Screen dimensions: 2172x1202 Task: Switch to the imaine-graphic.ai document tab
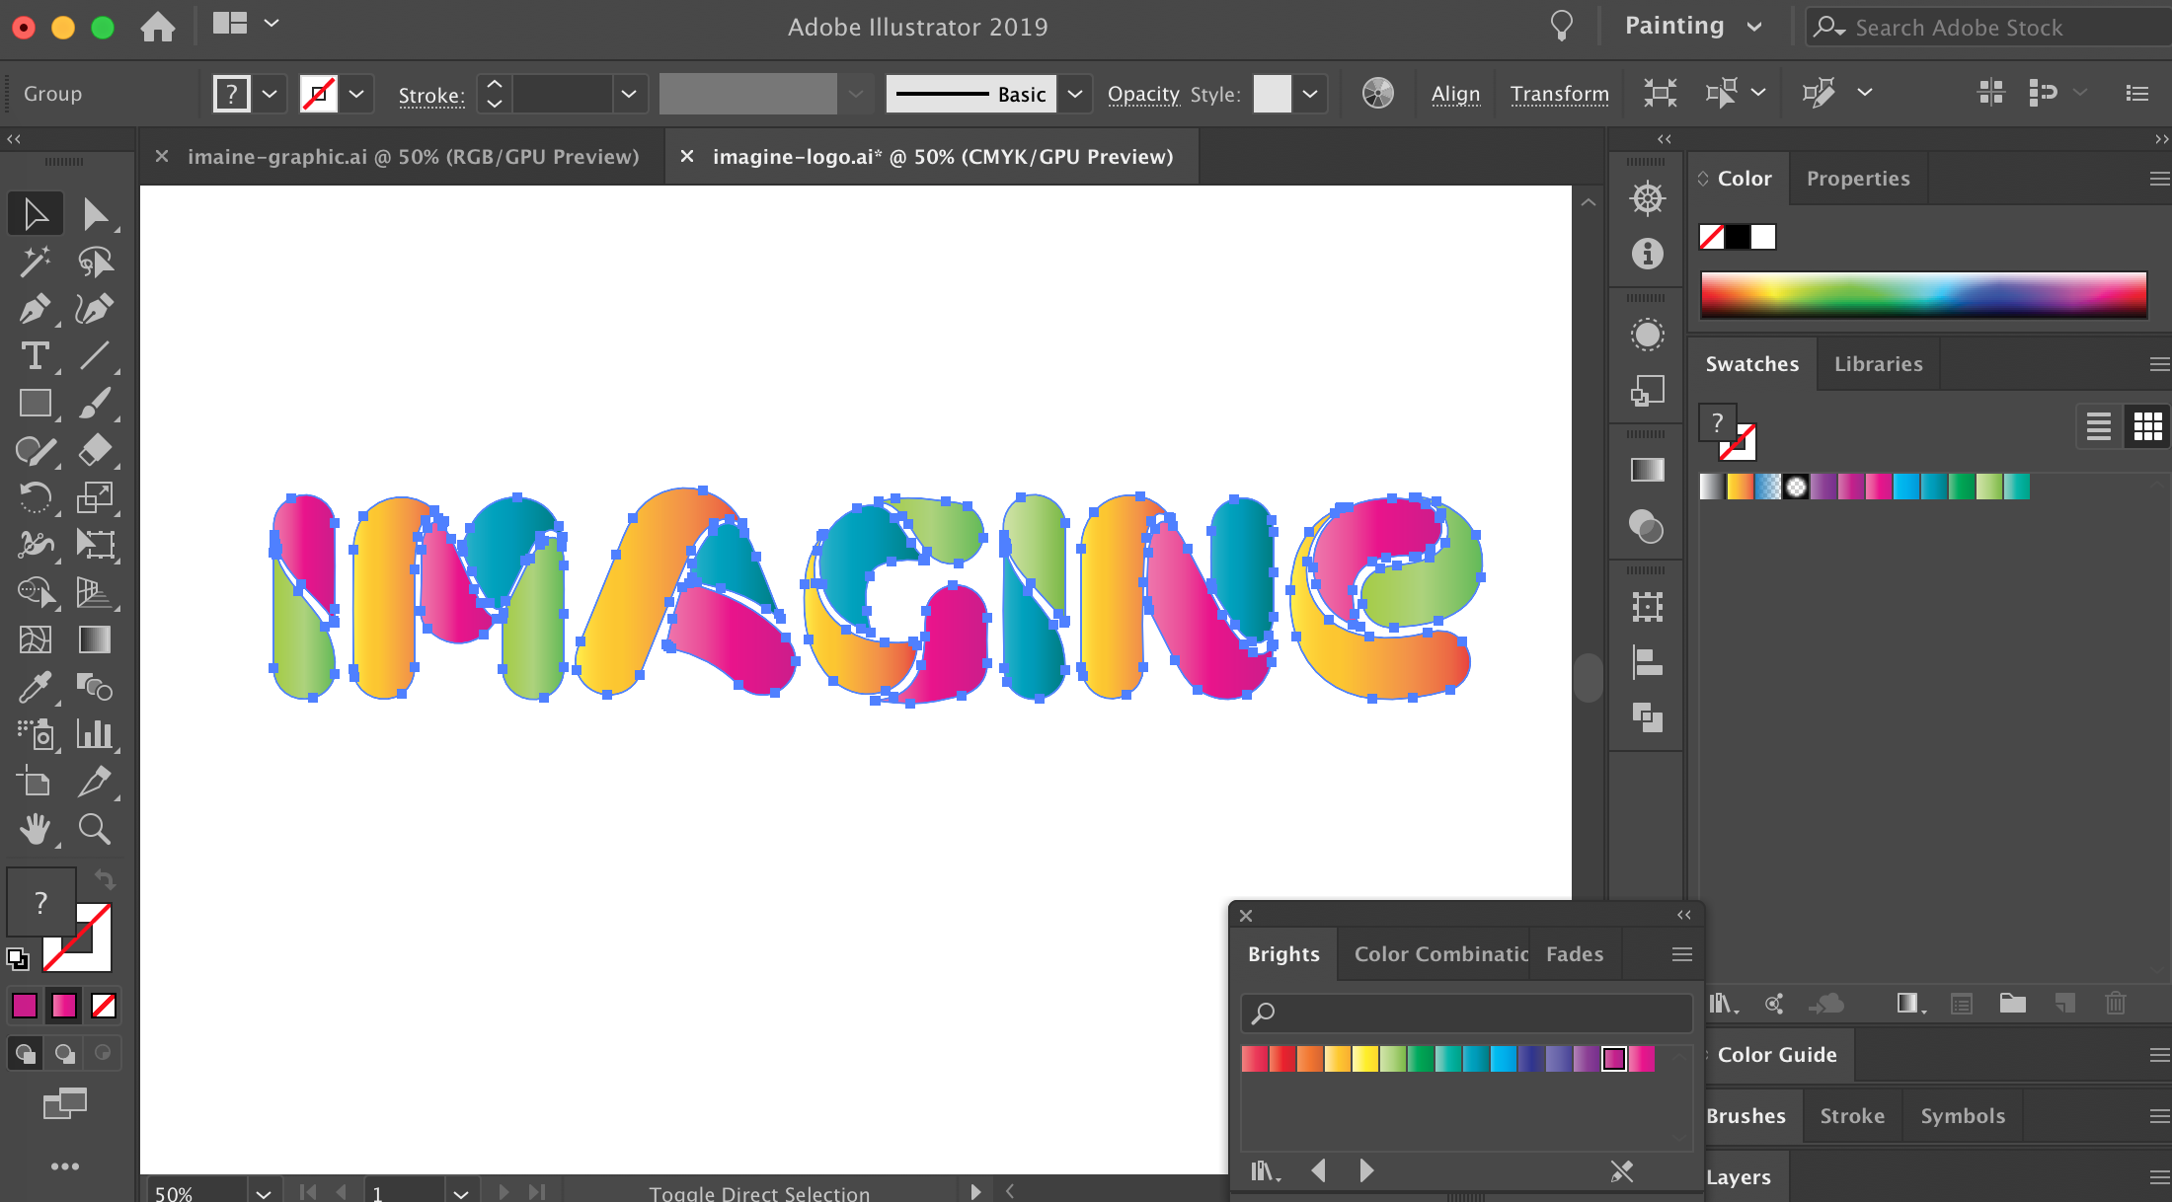[x=415, y=156]
